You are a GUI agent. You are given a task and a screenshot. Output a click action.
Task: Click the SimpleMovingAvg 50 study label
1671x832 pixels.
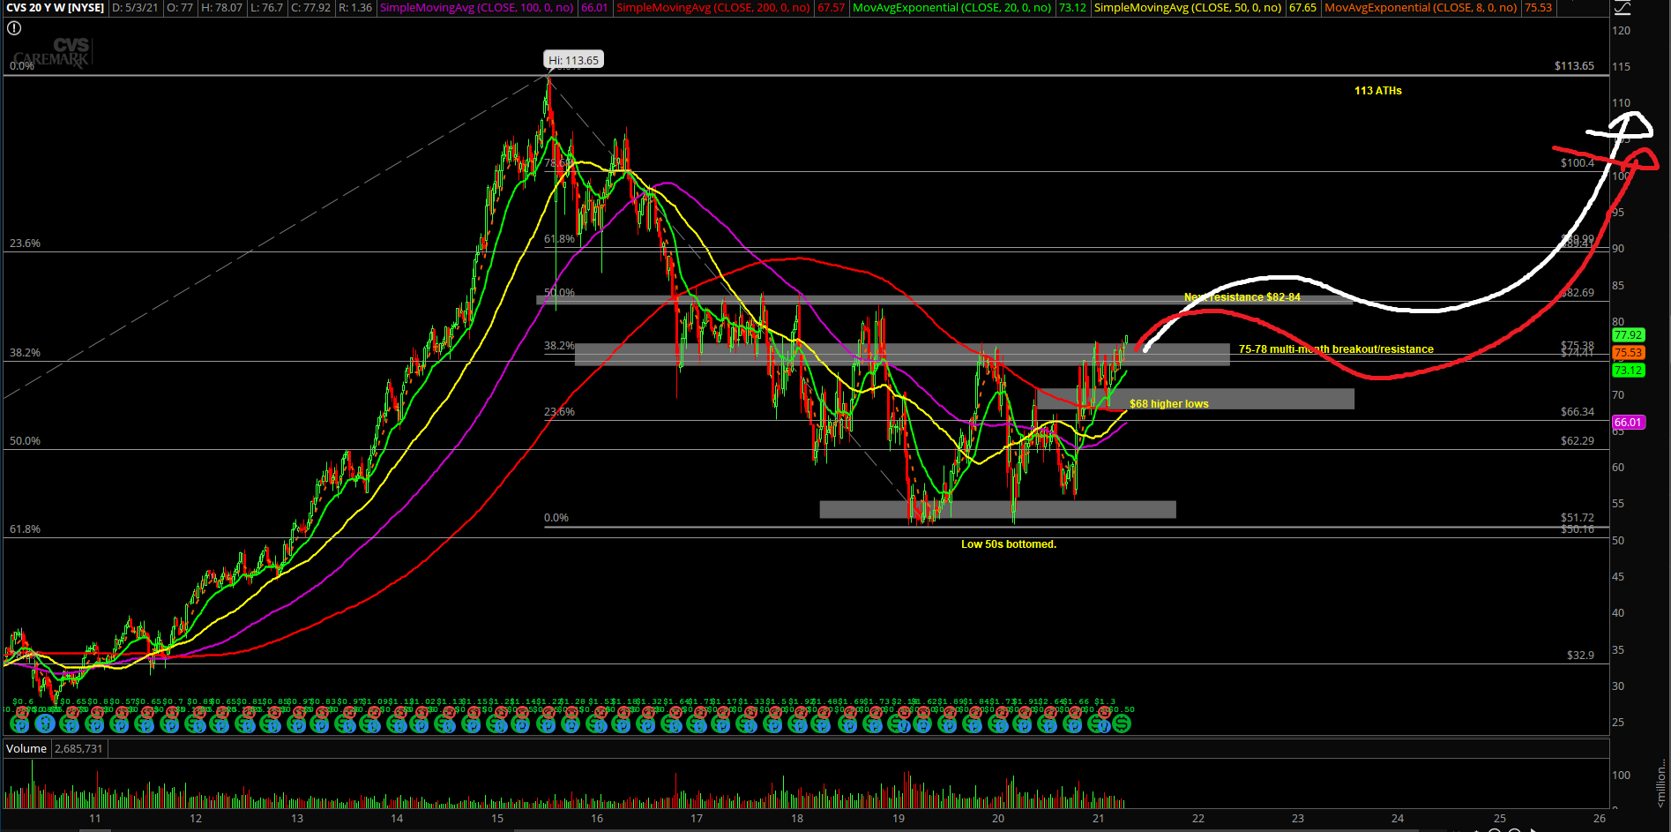[x=1187, y=8]
